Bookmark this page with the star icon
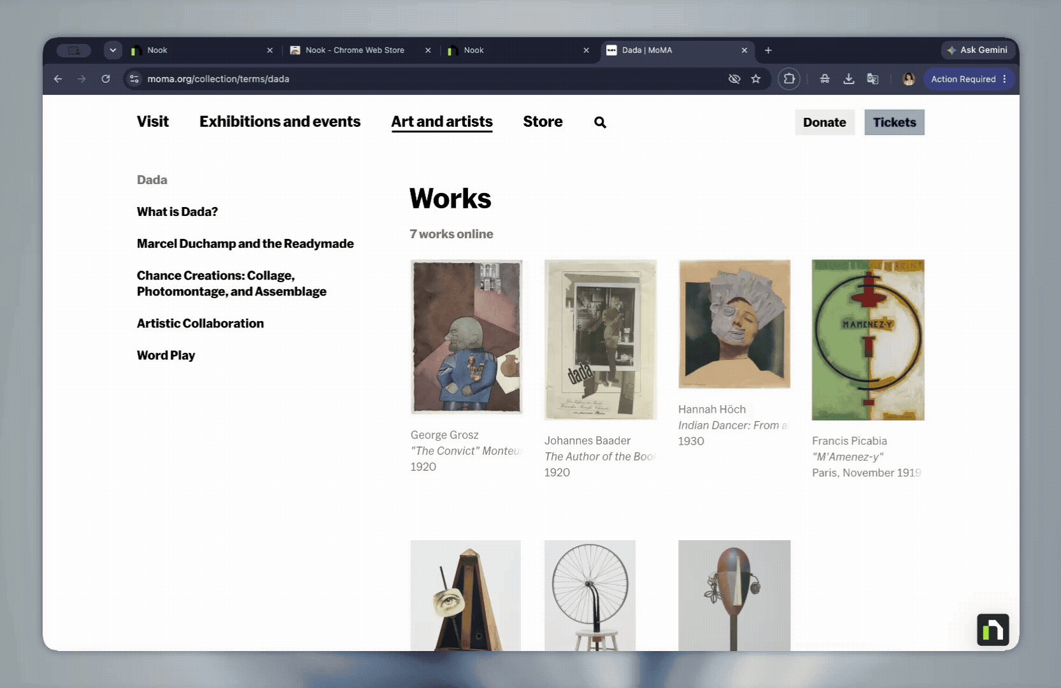 click(x=756, y=79)
